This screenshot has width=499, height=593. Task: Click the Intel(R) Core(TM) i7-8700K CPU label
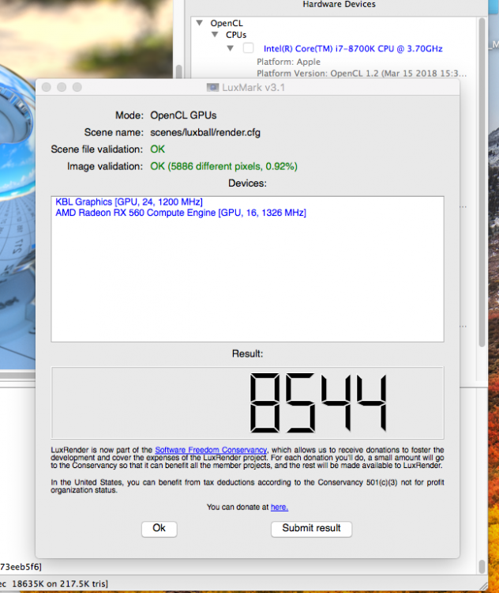tap(353, 48)
